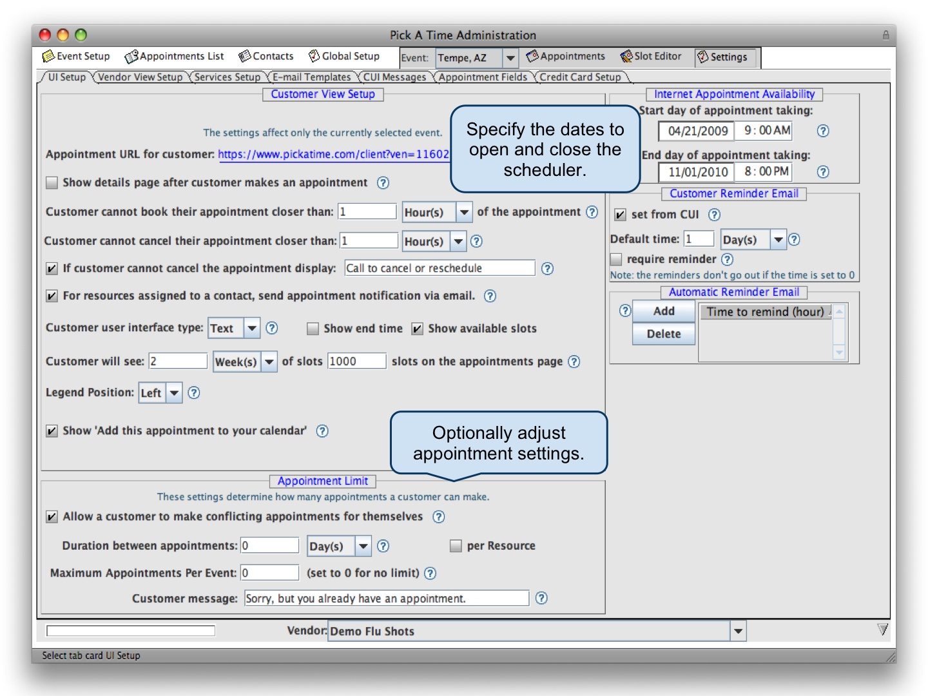Click the start date field 04/21/2009
The image size is (928, 696).
pos(697,131)
